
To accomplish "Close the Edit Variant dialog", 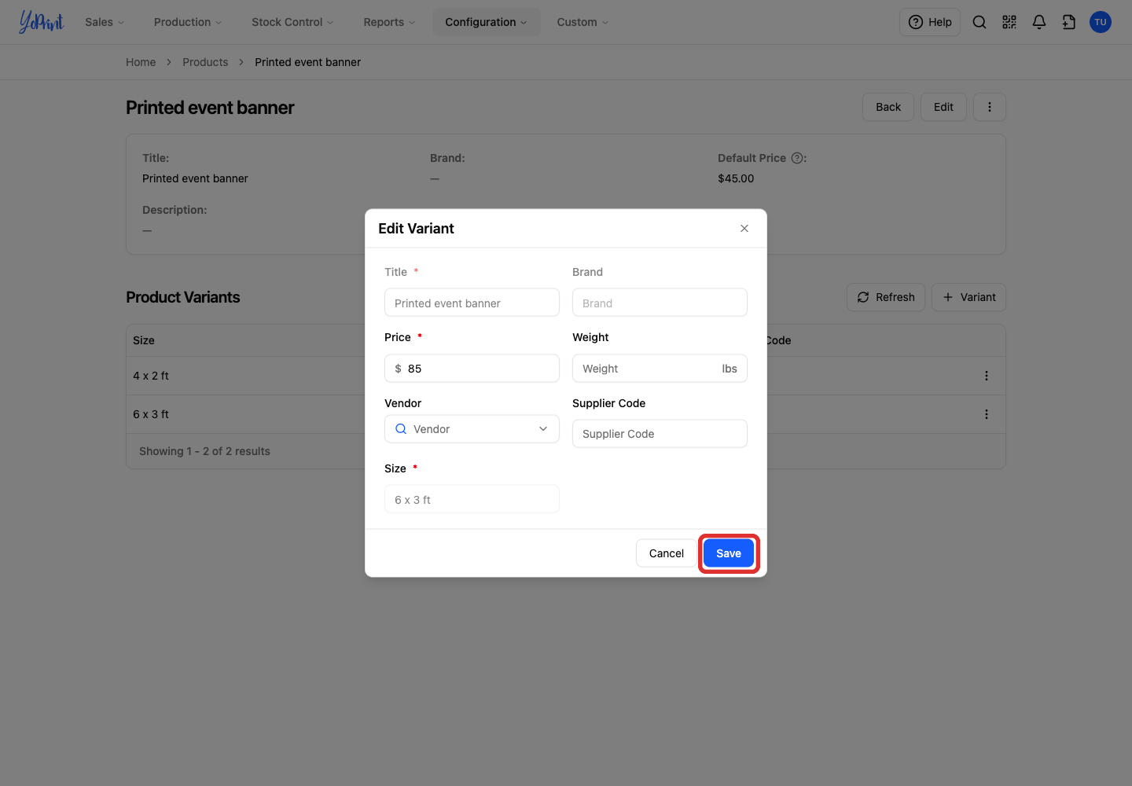I will [x=744, y=229].
